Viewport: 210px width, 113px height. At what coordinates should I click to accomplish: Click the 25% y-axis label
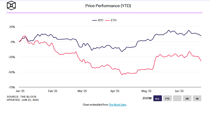pos(12,27)
